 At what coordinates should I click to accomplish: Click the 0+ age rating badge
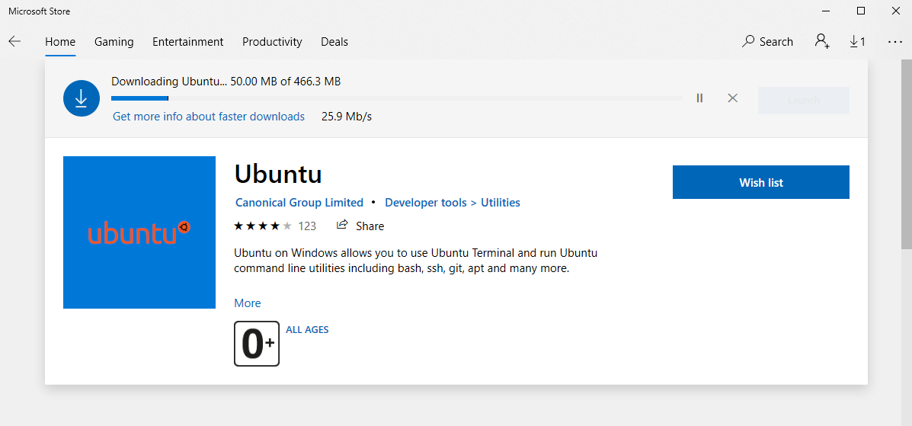coord(257,344)
